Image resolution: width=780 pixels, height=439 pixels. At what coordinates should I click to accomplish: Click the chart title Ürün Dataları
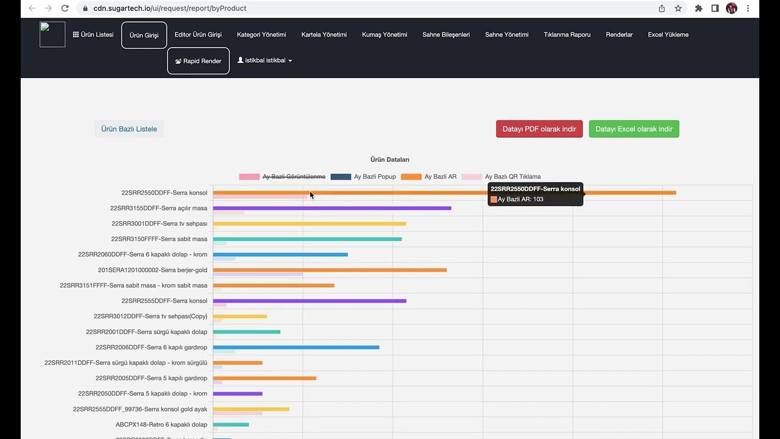390,160
